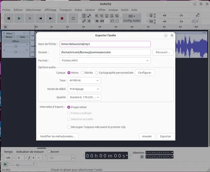Screen dimensions: 210x172
Task: Click the Exporter button
Action: (x=166, y=137)
